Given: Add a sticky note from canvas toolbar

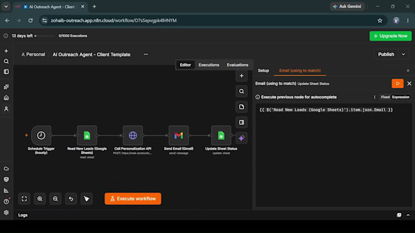Looking at the screenshot, I should tap(242, 107).
